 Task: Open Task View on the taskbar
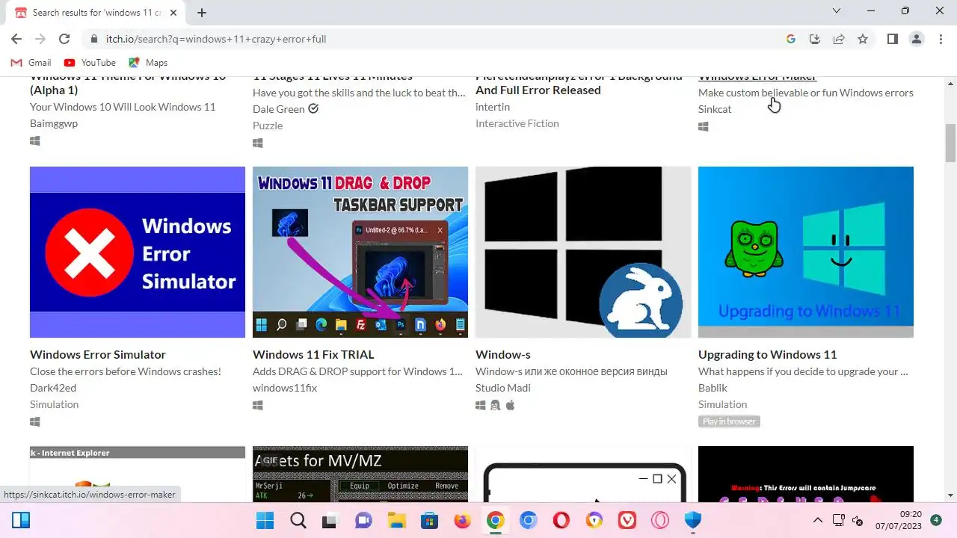click(x=330, y=520)
